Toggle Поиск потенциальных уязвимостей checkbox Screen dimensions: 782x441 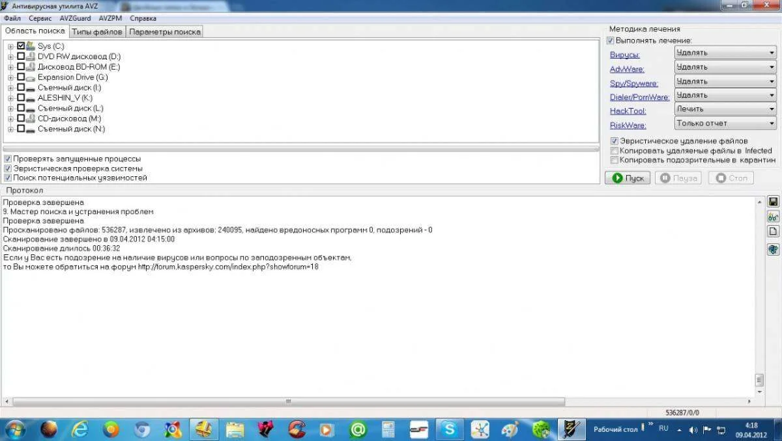pyautogui.click(x=8, y=178)
